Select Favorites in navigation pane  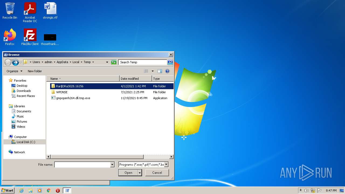(x=20, y=81)
